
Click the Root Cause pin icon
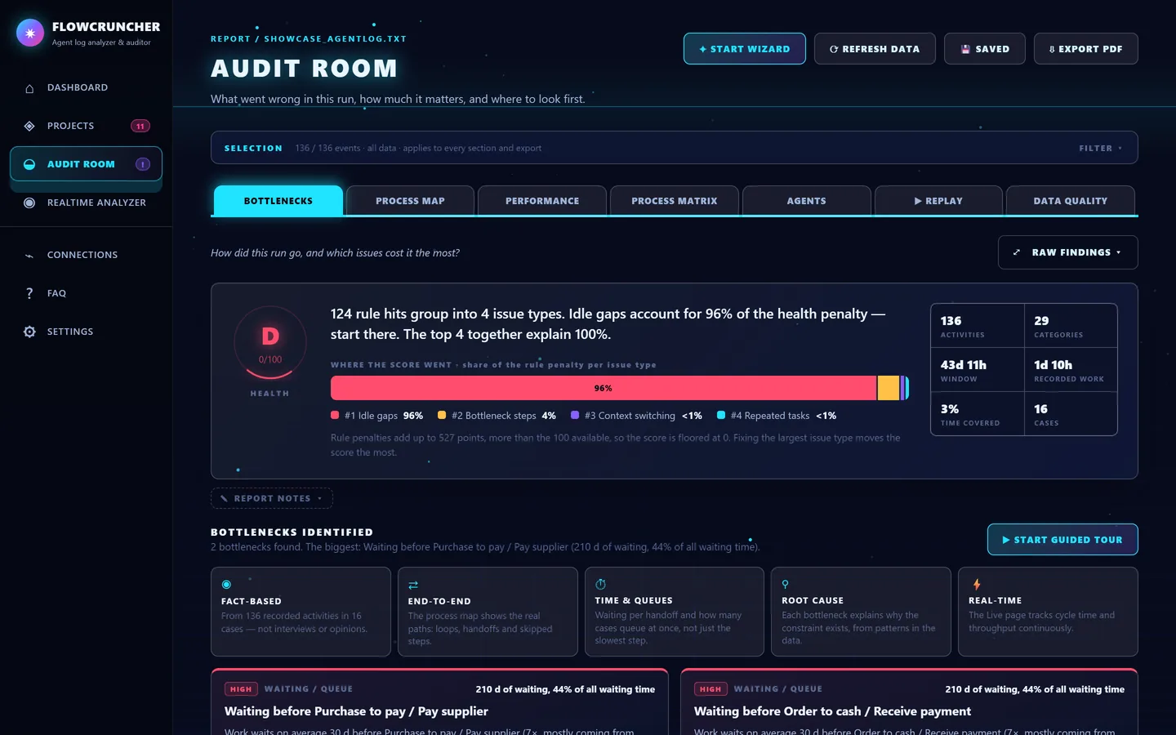[786, 584]
